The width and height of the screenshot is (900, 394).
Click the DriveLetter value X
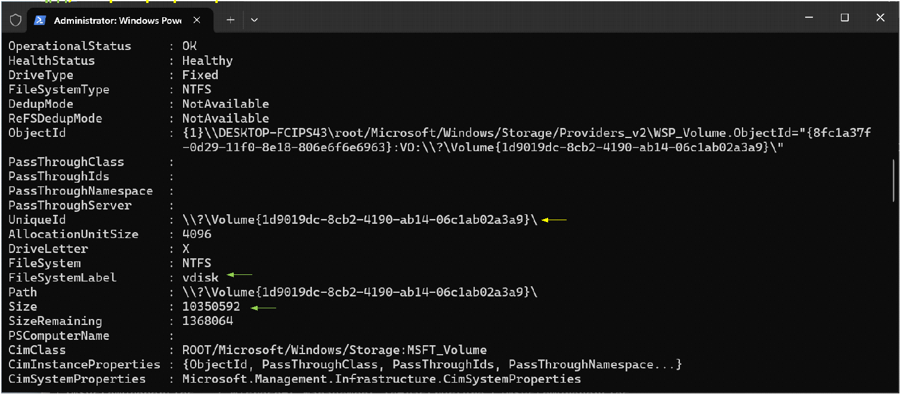tap(186, 249)
